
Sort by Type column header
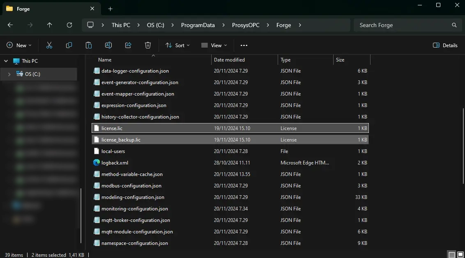click(x=306, y=60)
